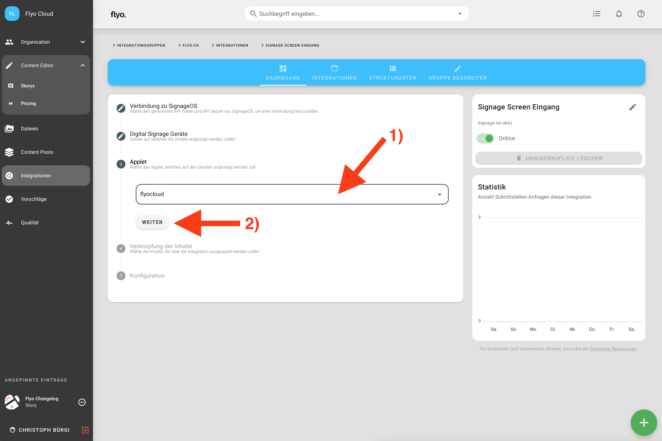Click the search magnifier icon

pyautogui.click(x=253, y=14)
